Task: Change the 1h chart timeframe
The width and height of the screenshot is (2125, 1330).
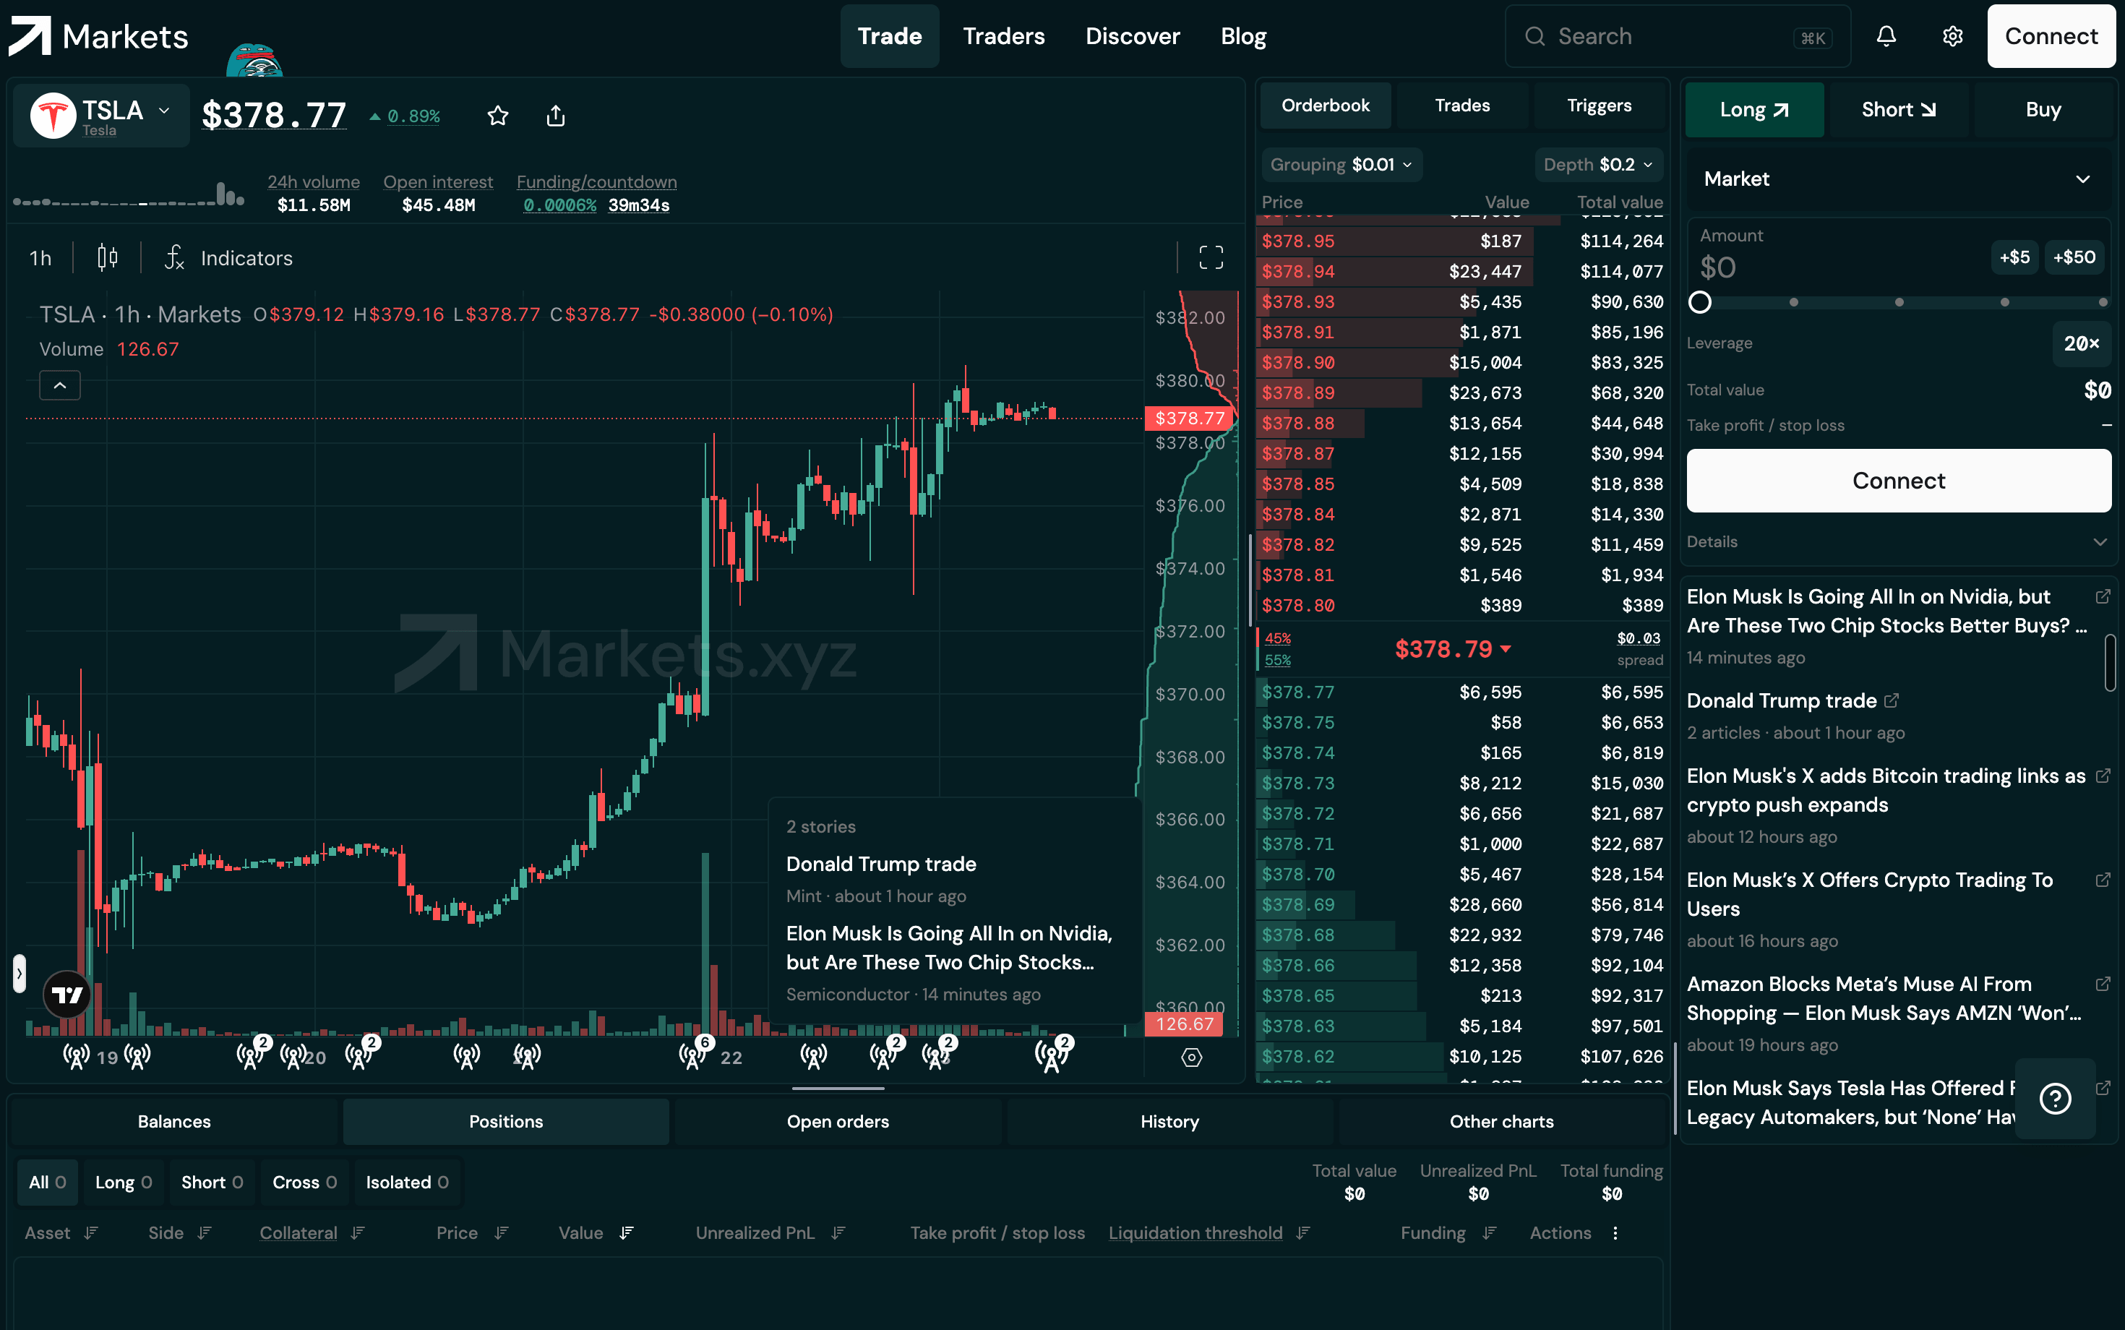Action: (x=40, y=258)
